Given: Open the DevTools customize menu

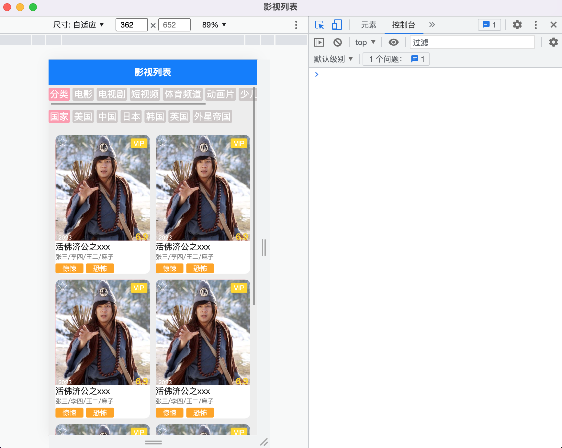Looking at the screenshot, I should pos(535,25).
